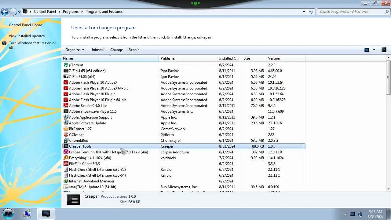Open Turn Windows features on or off
The width and height of the screenshot is (391, 220).
32,45
